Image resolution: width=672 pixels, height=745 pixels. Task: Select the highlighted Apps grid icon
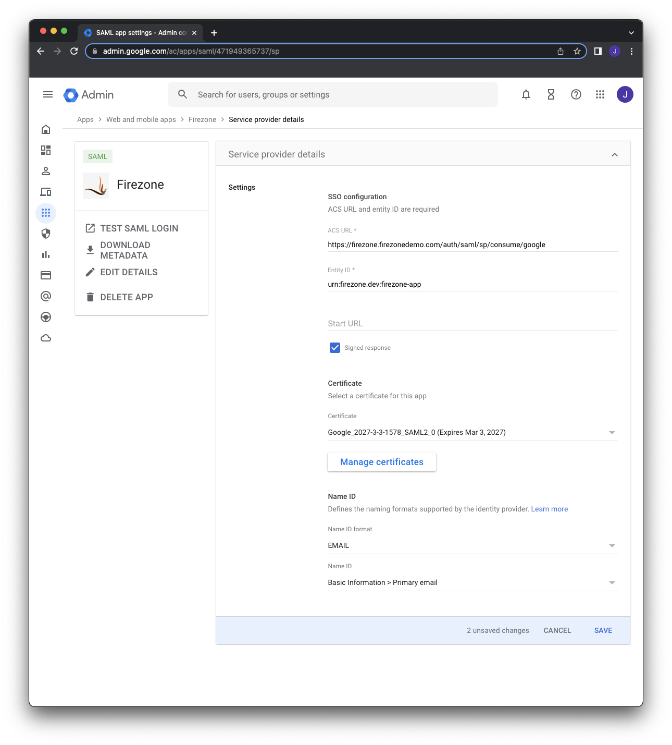tap(46, 213)
